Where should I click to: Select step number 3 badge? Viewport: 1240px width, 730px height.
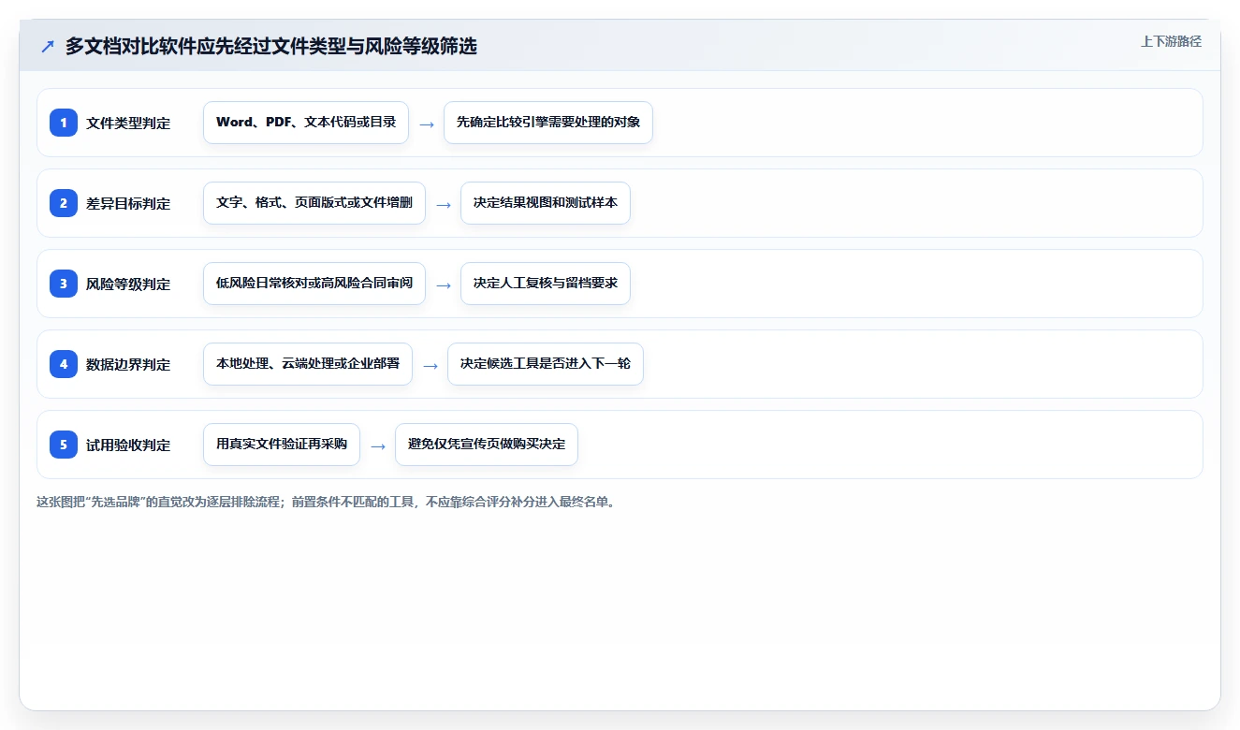click(64, 283)
